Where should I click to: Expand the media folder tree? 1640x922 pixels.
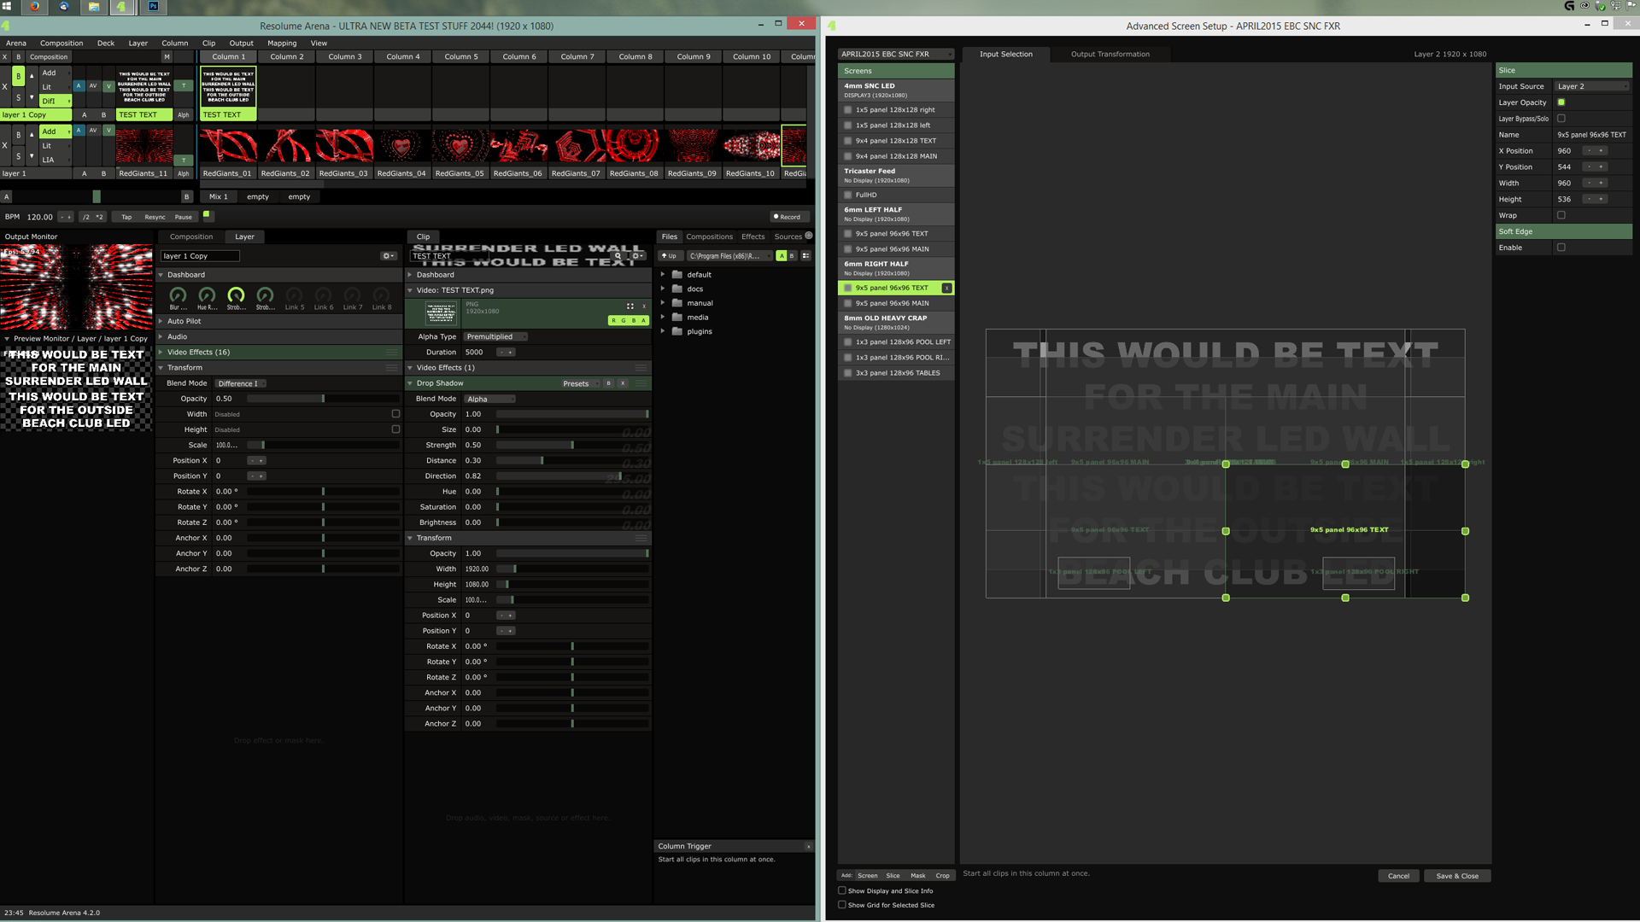click(663, 317)
